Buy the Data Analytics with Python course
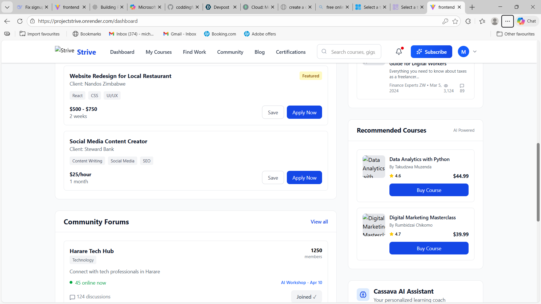Image resolution: width=541 pixels, height=304 pixels. pos(429,190)
